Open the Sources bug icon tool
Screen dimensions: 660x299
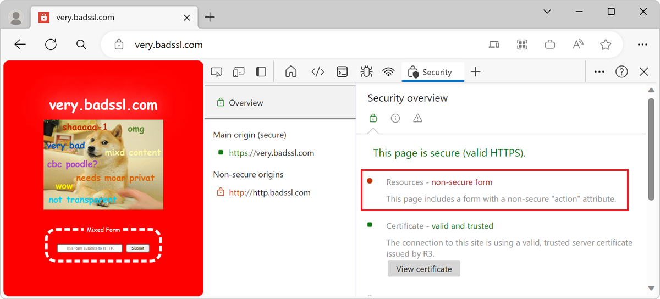coord(366,72)
